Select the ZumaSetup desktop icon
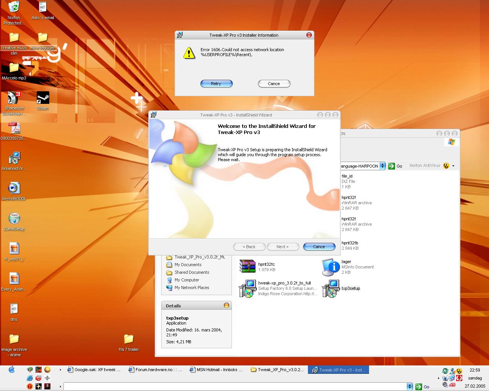 coord(14,219)
